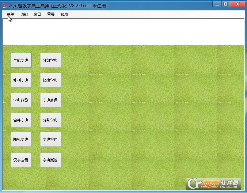This screenshot has height=193, width=247.
Task: Open the 字典预览 tool
Action: click(21, 100)
